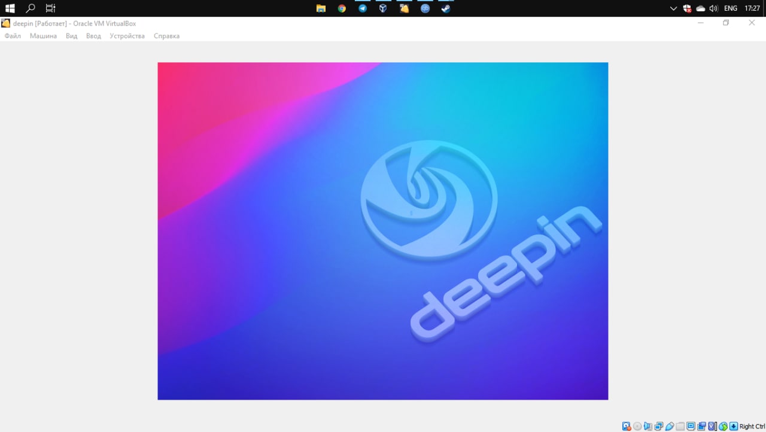
Task: Open Windows Start menu
Action: coord(10,8)
